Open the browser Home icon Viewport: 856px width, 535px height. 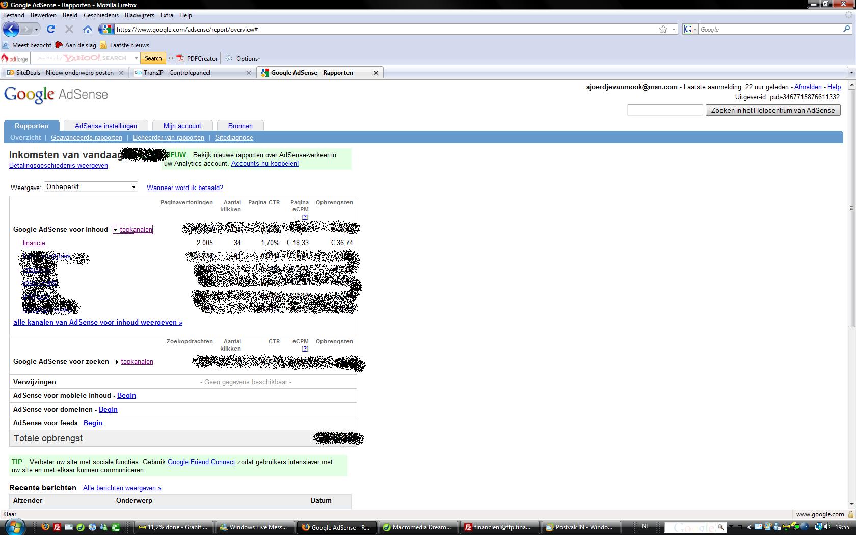[88, 29]
